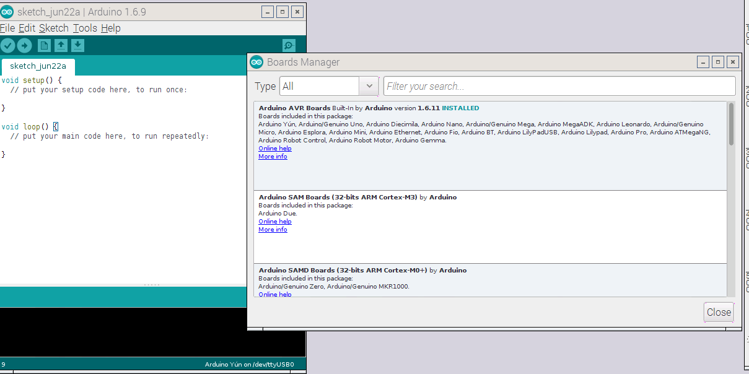Open the Tools menu
The height and width of the screenshot is (374, 749).
coord(85,28)
